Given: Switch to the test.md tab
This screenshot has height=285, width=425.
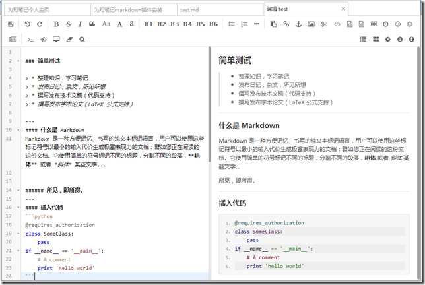Looking at the screenshot, I should click(220, 9).
